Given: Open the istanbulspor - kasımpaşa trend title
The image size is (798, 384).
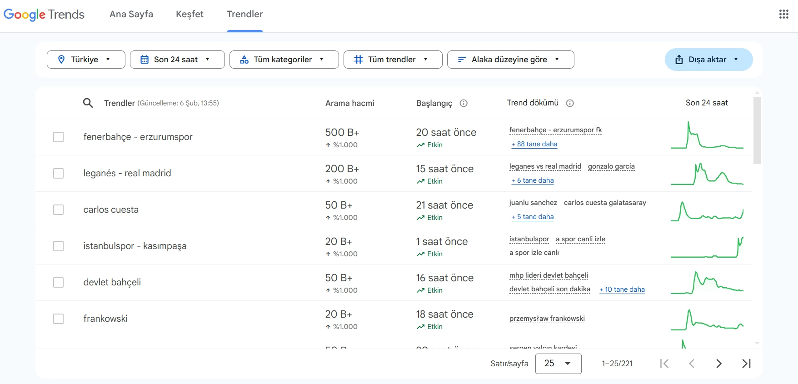Looking at the screenshot, I should [135, 246].
